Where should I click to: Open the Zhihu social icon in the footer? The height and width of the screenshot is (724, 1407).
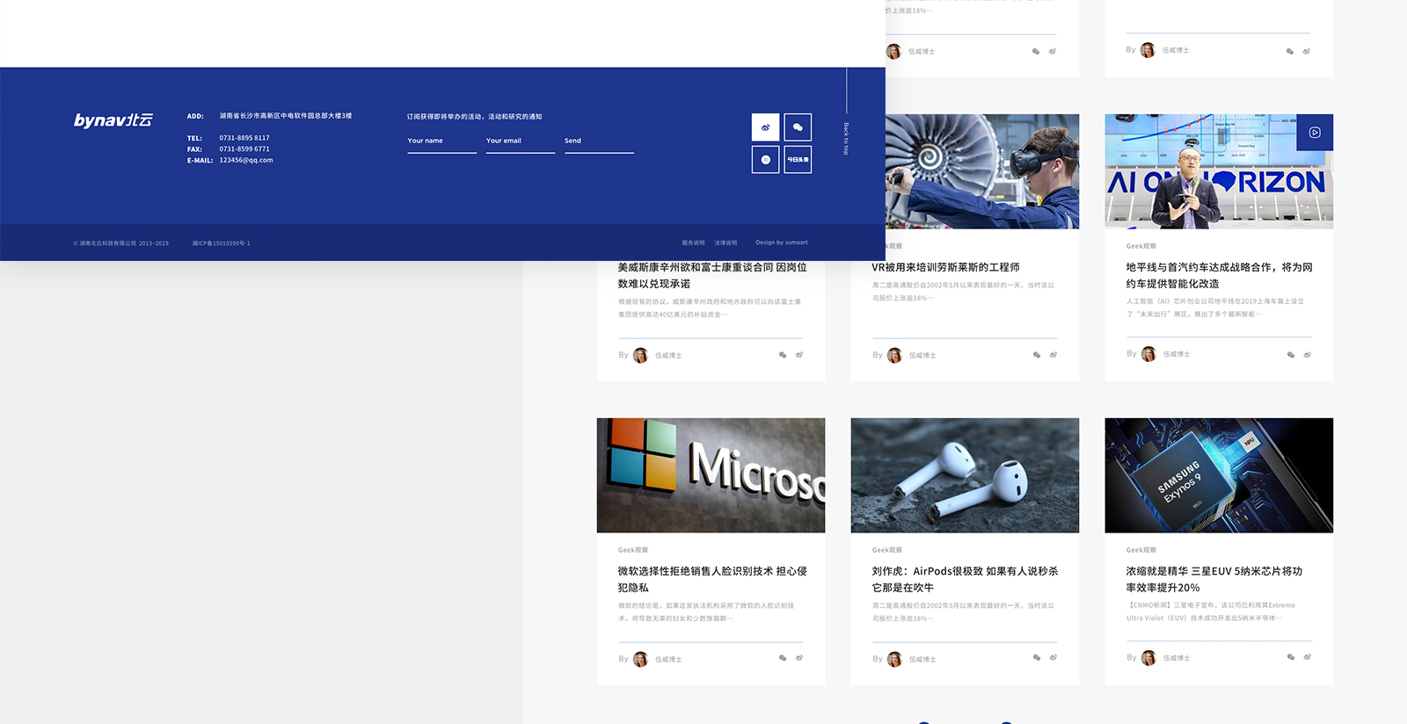[765, 160]
